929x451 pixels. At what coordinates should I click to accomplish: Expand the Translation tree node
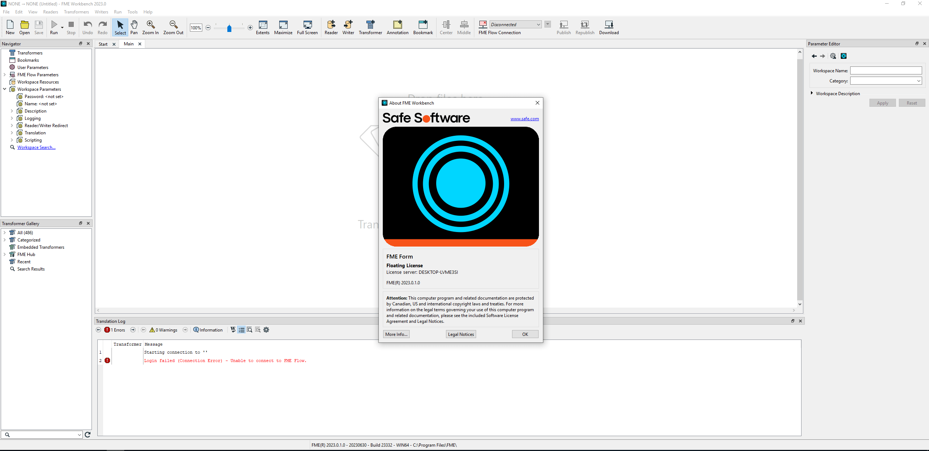(x=12, y=133)
